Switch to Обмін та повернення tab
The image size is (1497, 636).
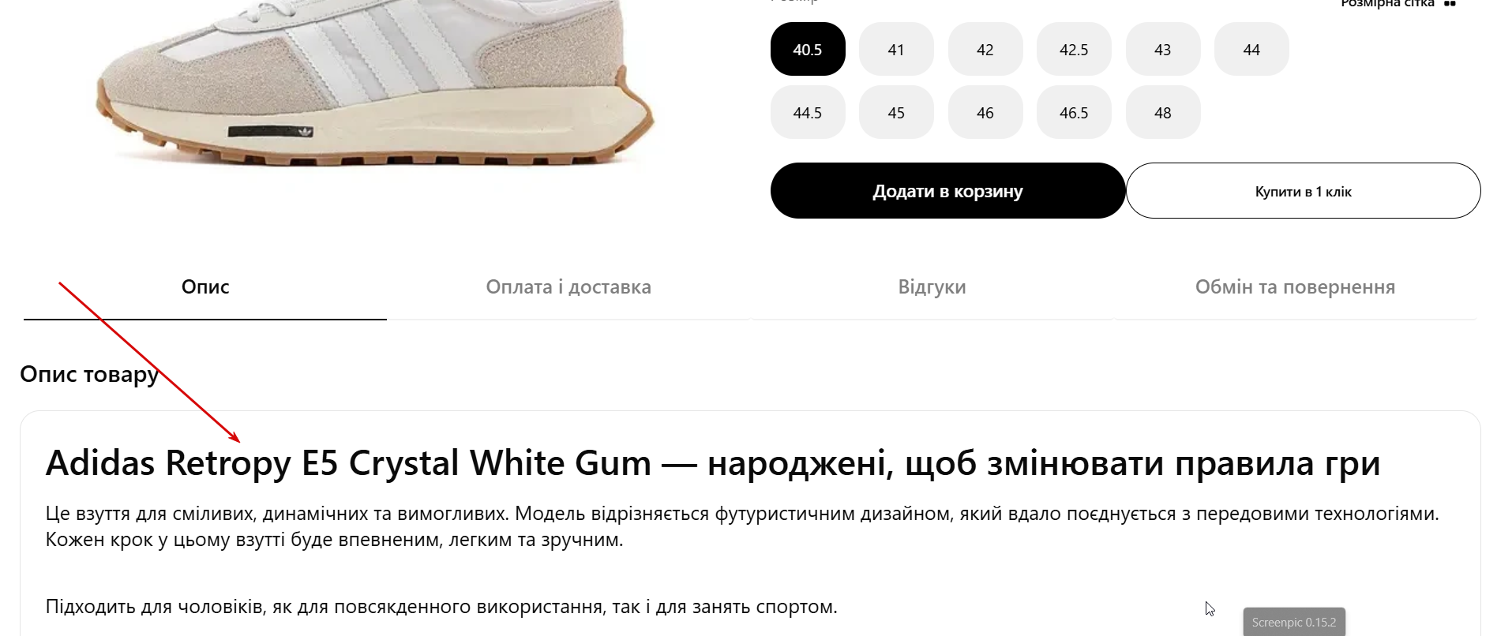point(1295,287)
